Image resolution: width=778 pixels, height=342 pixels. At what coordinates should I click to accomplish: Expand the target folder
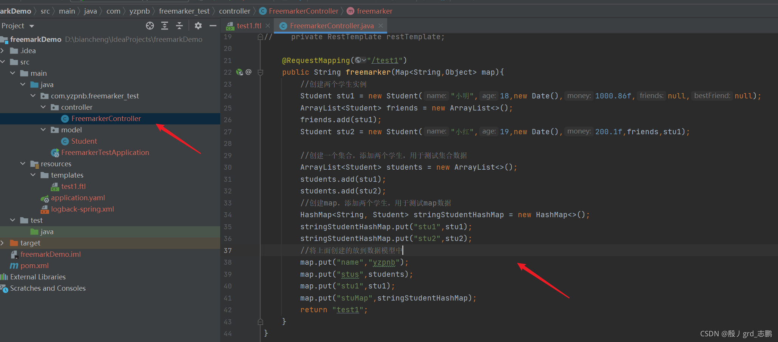2,243
